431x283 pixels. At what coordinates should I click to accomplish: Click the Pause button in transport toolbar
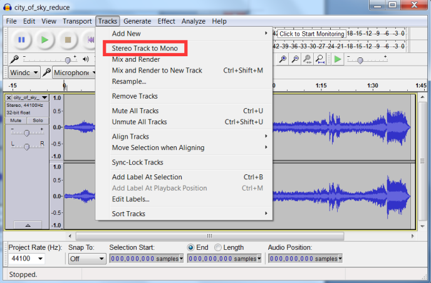[x=21, y=39]
